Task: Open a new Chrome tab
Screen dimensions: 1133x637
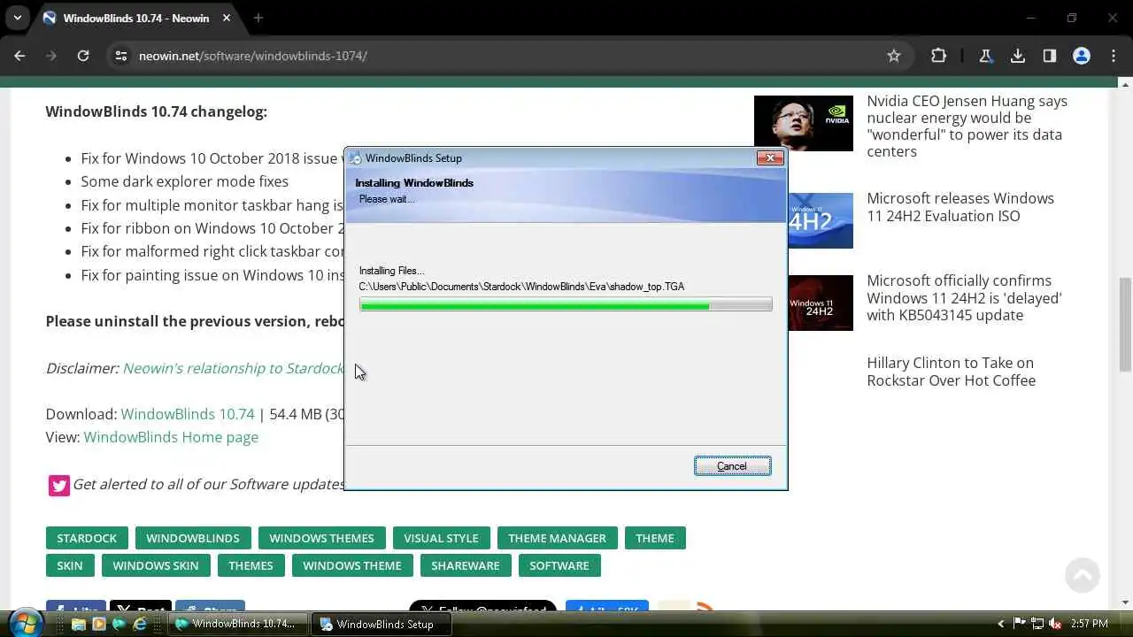Action: 258,18
